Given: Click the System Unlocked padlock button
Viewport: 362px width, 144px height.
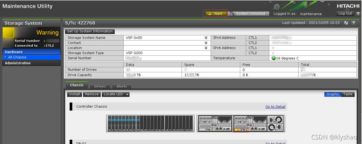Looking at the screenshot, I should click(x=249, y=14).
